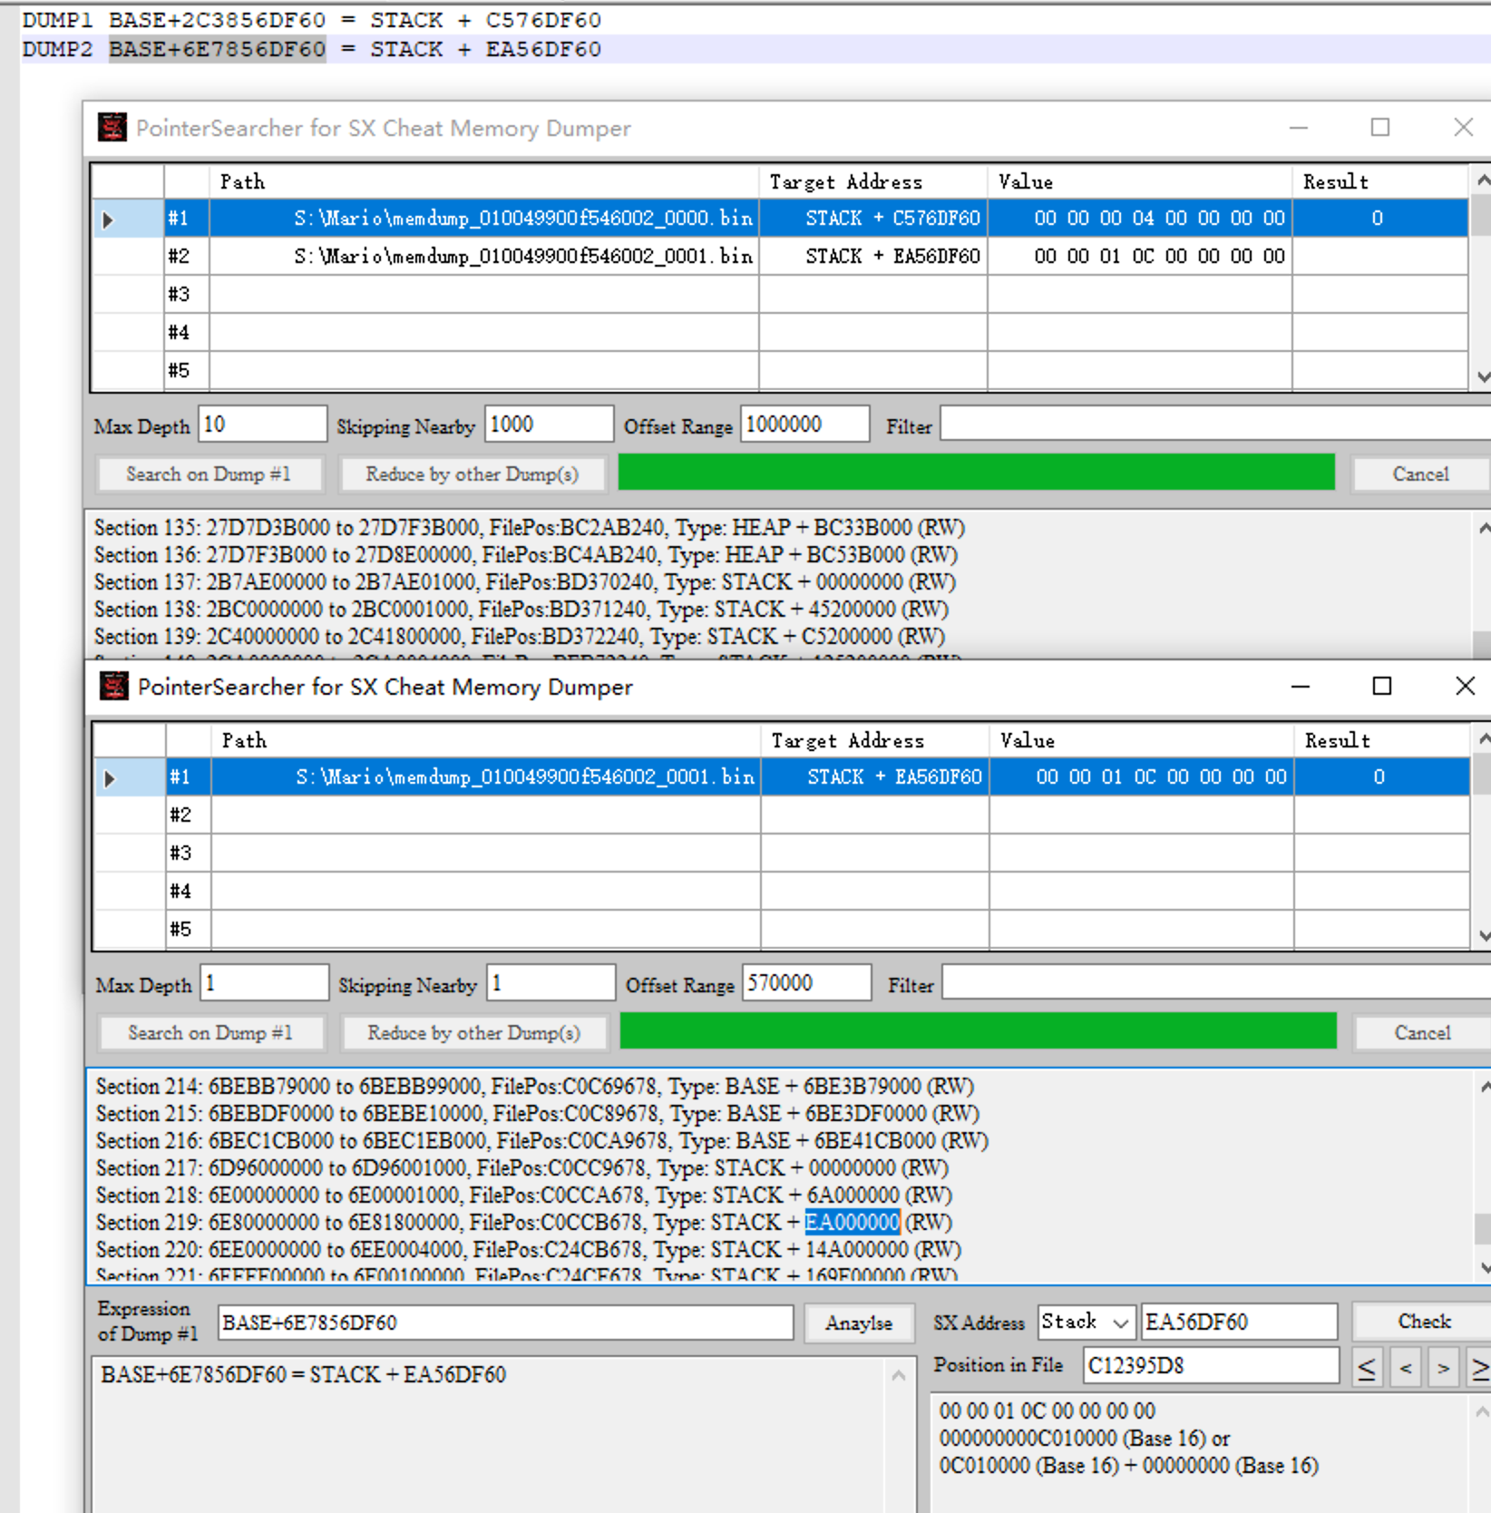1491x1513 pixels.
Task: Step back with the < button
Action: 1405,1367
